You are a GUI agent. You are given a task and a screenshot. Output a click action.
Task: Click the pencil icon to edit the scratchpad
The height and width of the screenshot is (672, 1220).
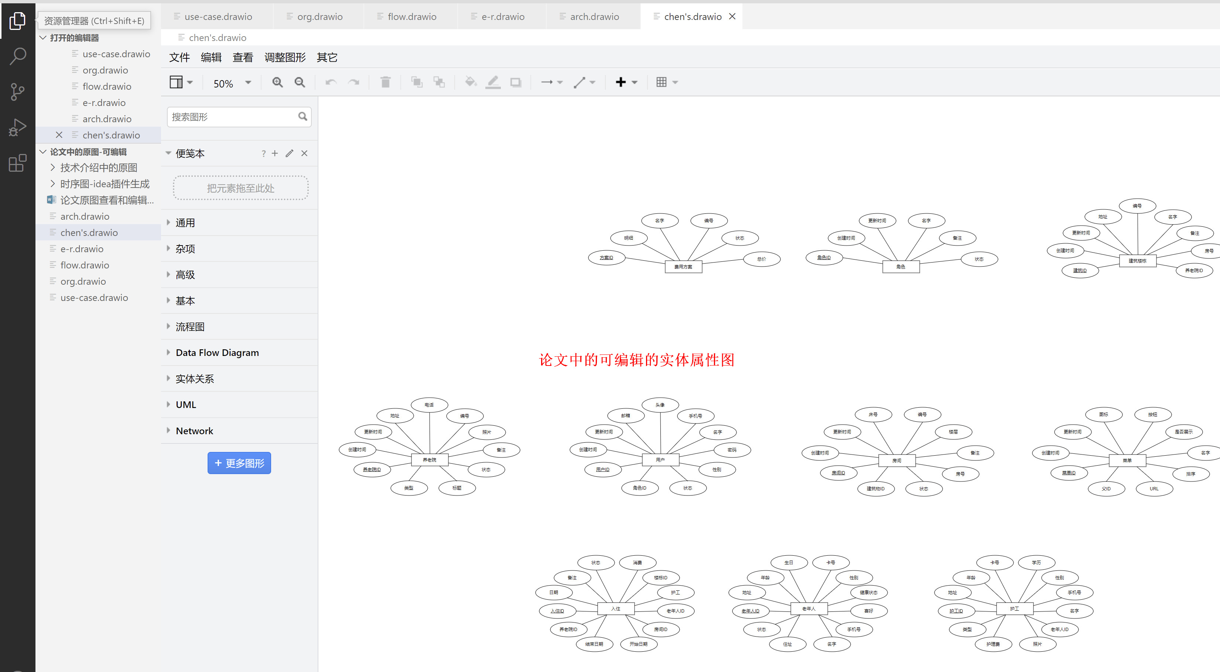click(289, 153)
